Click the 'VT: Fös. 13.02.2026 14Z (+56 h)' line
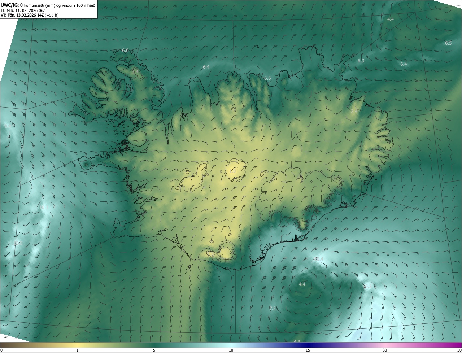Screen dimensions: 462x353 (x=30, y=15)
